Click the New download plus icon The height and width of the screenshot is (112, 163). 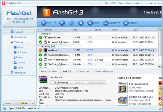[44, 23]
